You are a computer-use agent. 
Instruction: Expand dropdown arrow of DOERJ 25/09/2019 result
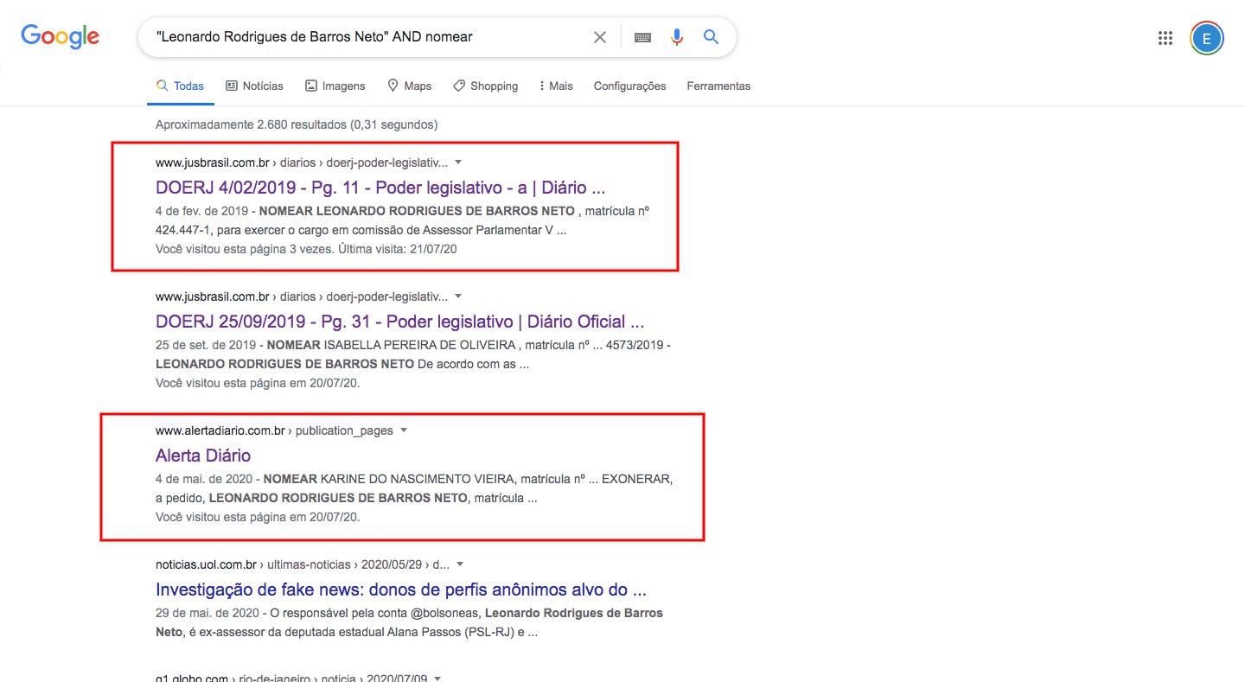click(458, 296)
